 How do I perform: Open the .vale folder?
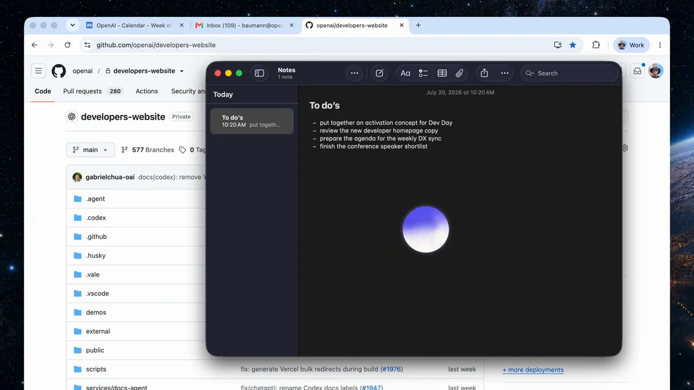pos(93,275)
